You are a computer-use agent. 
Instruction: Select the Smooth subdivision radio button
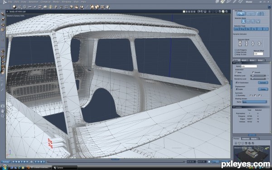pos(253,73)
